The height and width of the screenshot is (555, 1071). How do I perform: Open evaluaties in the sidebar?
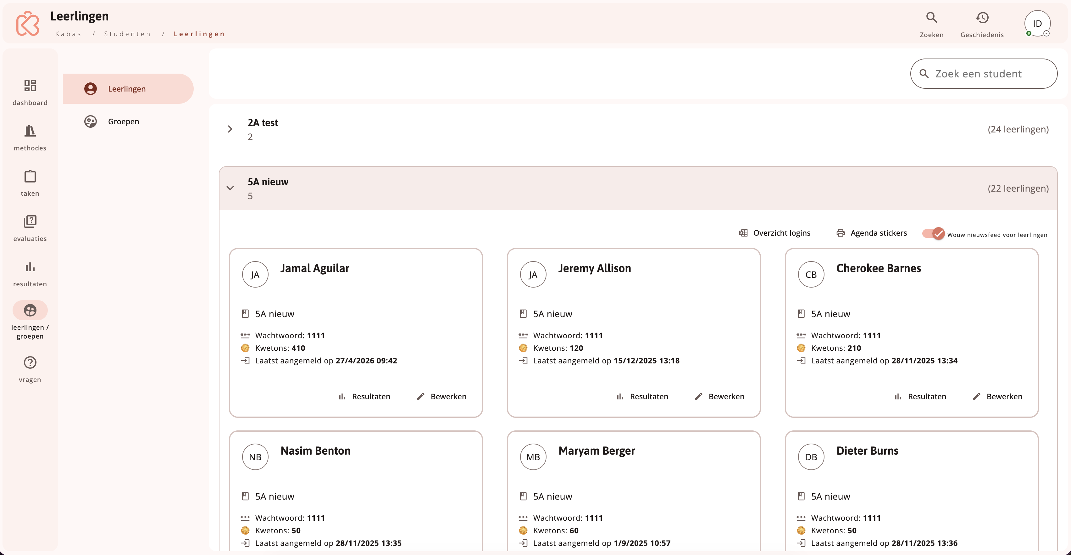pyautogui.click(x=30, y=228)
